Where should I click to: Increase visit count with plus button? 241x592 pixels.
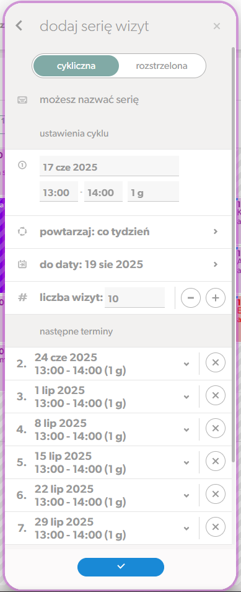(216, 298)
